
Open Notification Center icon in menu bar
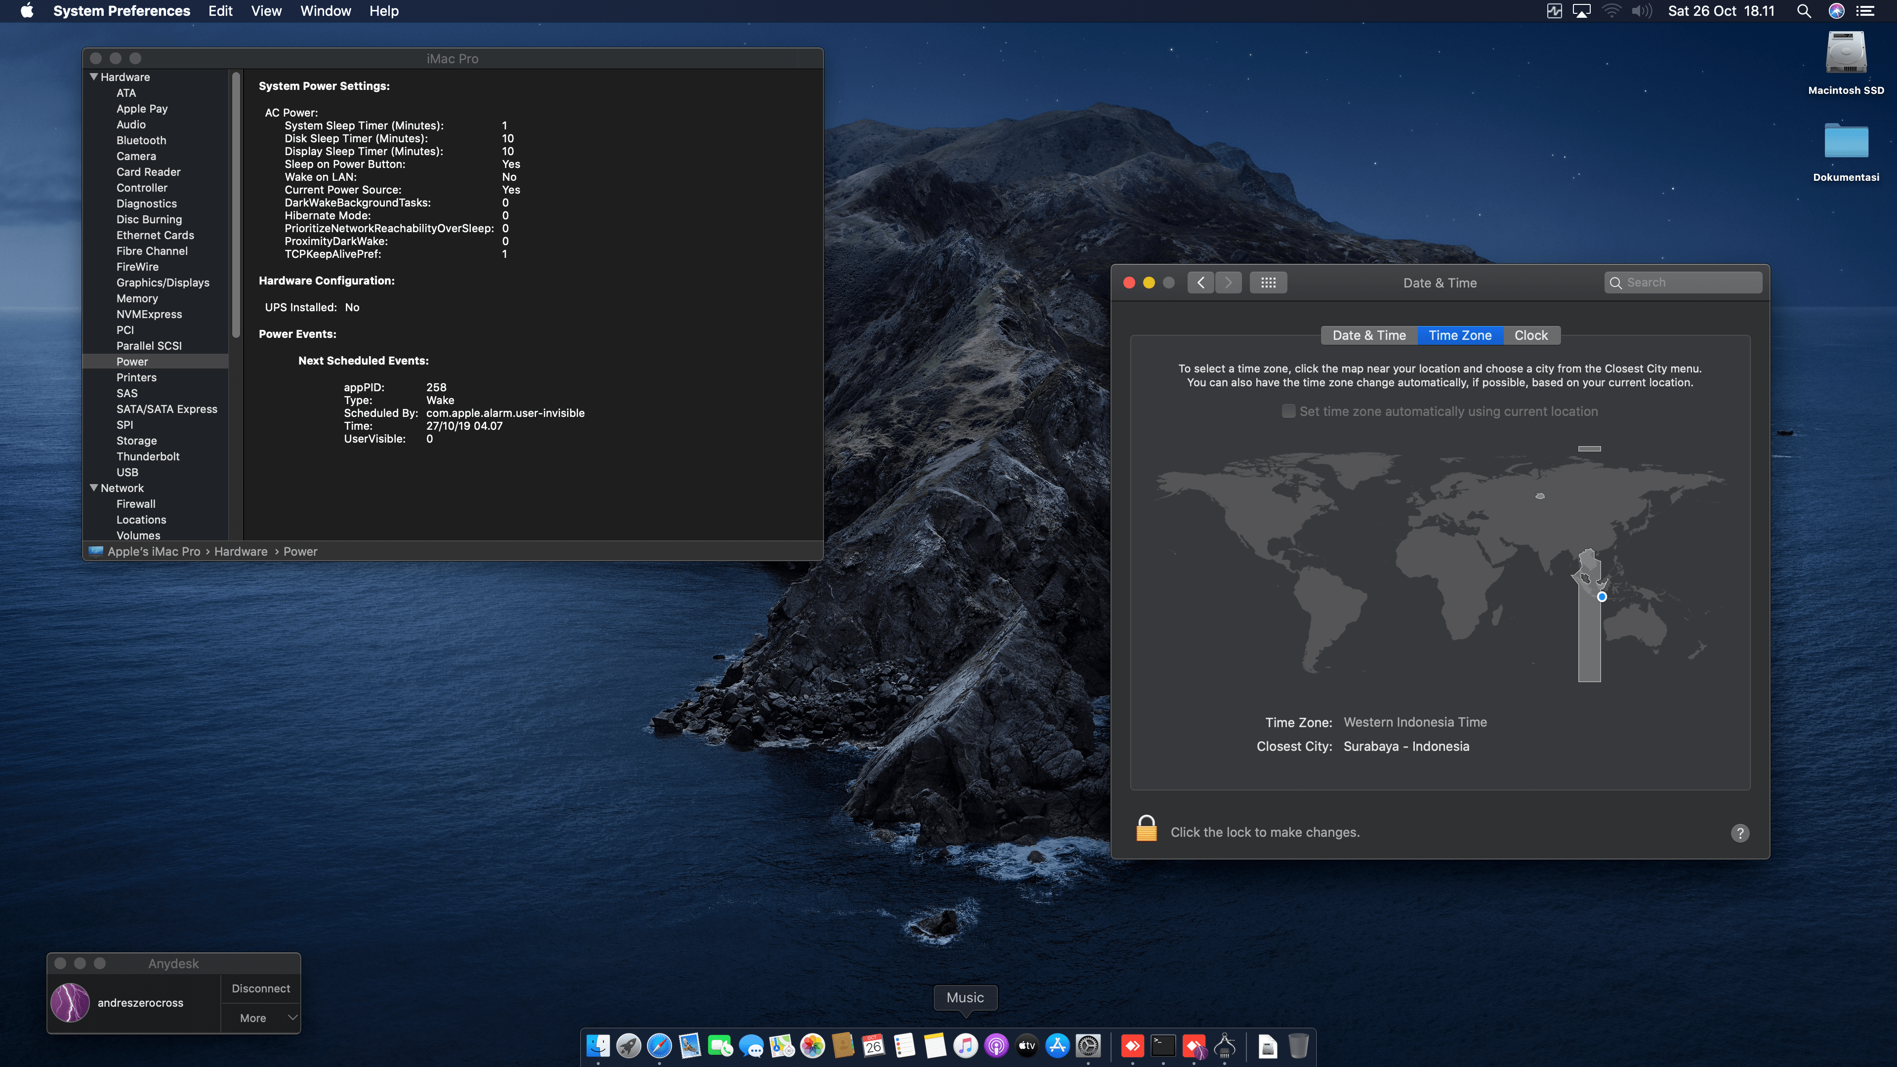point(1865,11)
